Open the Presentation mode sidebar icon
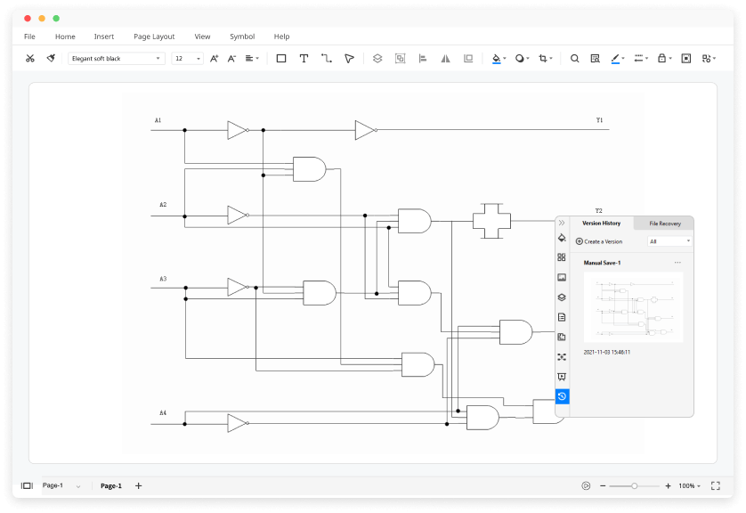This screenshot has width=746, height=513. click(x=562, y=376)
